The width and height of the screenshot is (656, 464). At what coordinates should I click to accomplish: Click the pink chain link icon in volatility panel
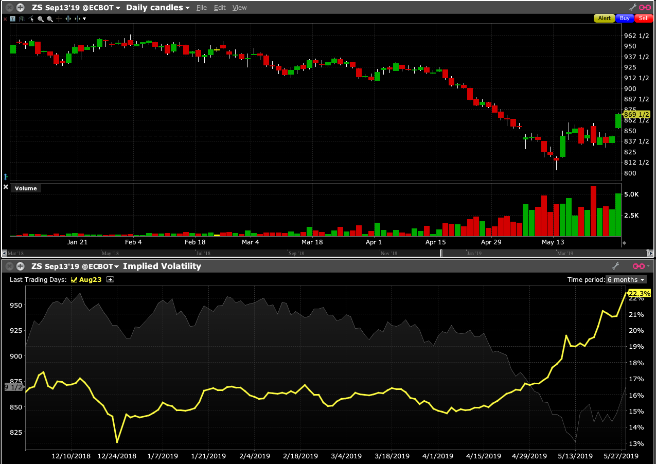coord(639,266)
